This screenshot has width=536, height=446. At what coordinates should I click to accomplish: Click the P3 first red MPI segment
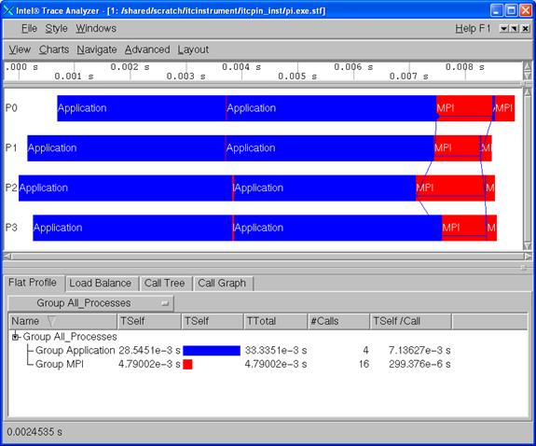click(464, 228)
